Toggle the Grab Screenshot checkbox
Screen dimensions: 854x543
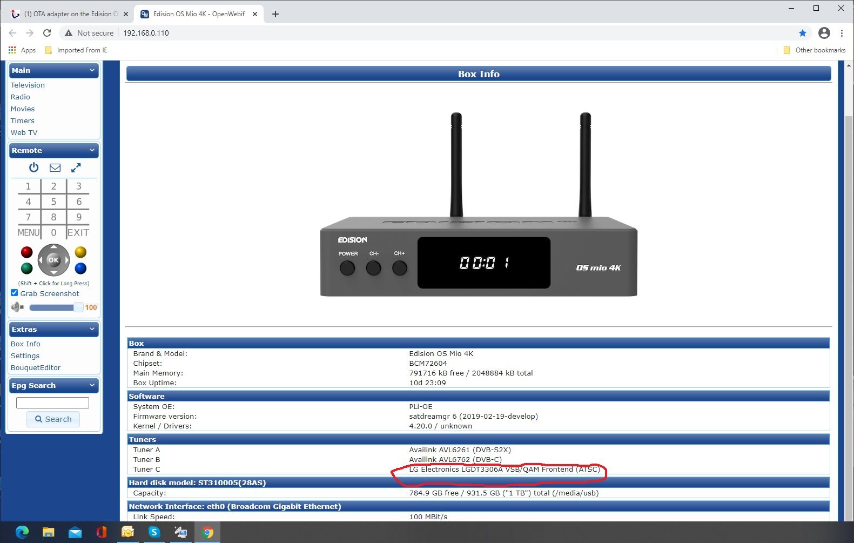pyautogui.click(x=15, y=293)
